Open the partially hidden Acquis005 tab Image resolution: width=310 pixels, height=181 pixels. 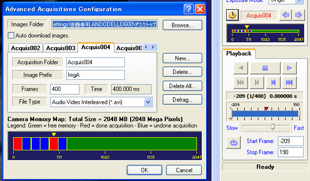pyautogui.click(x=128, y=48)
